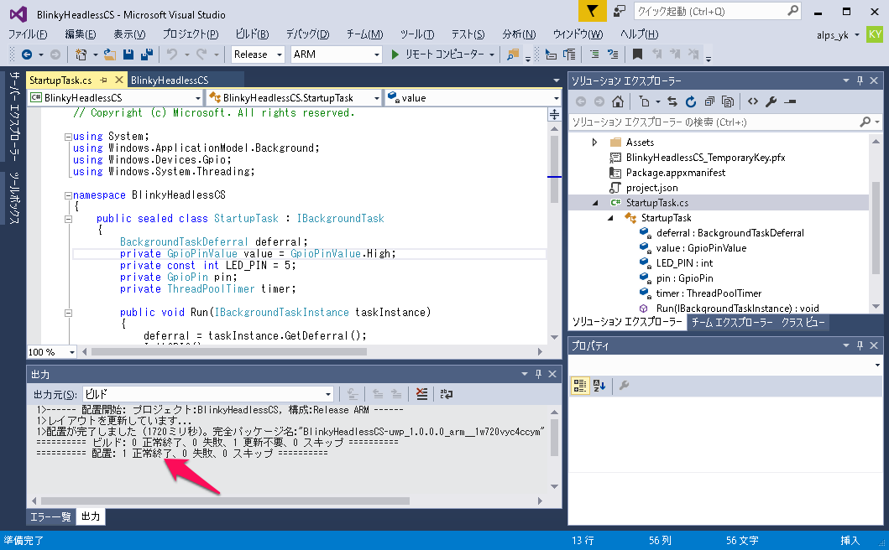The width and height of the screenshot is (889, 550).
Task: Click the Save All icon
Action: click(x=147, y=54)
